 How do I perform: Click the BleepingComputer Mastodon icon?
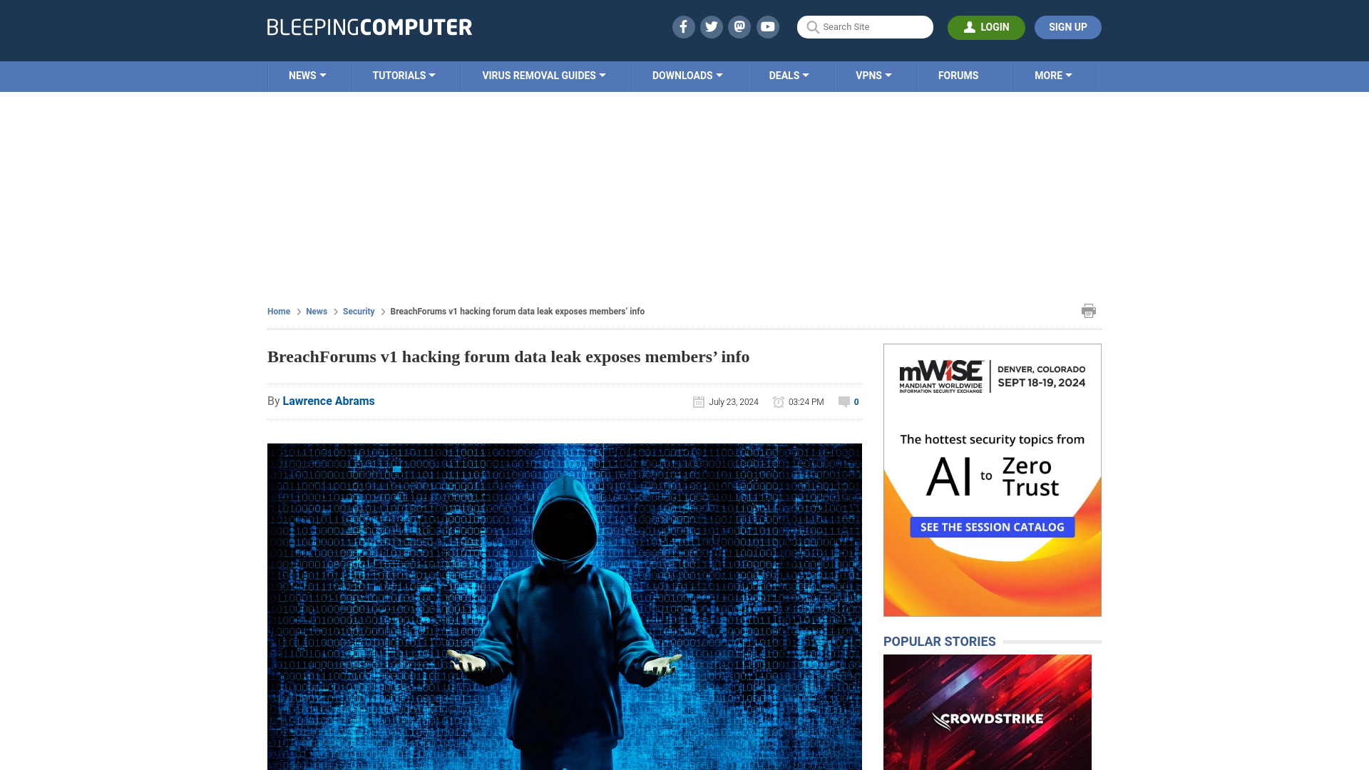pyautogui.click(x=739, y=26)
